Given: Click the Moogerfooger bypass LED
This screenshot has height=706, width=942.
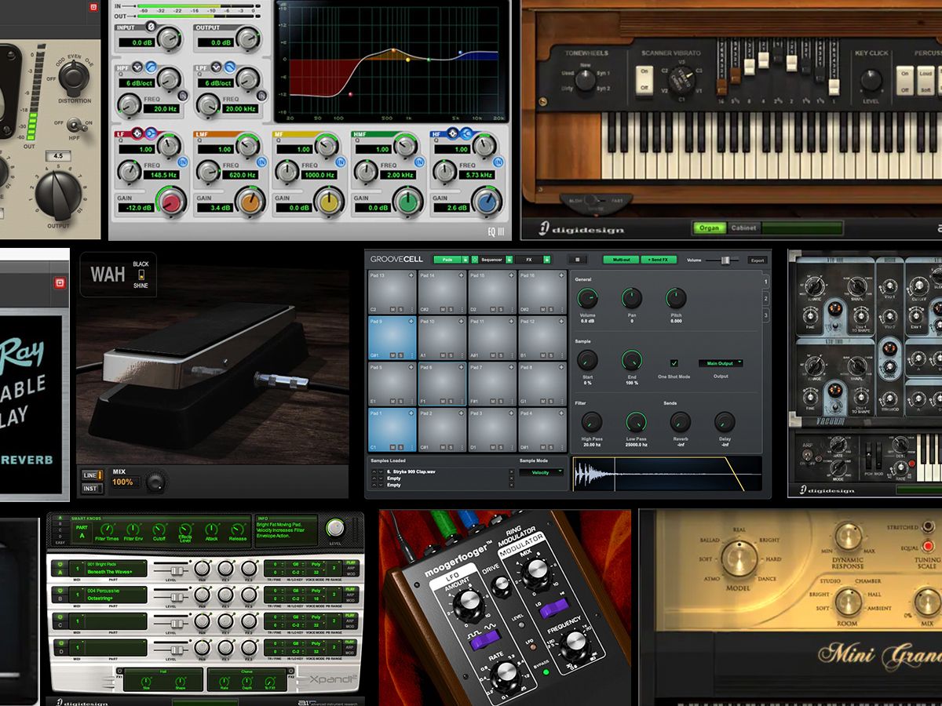Looking at the screenshot, I should 546,673.
